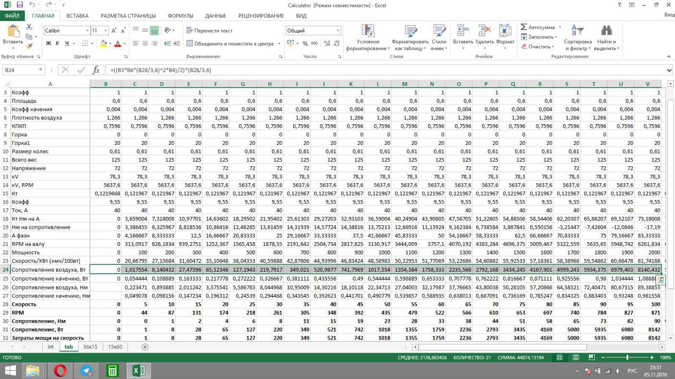Switch to the ФОРМУЛЫ ribbon tab
Screen dimensions: 675x379
180,16
